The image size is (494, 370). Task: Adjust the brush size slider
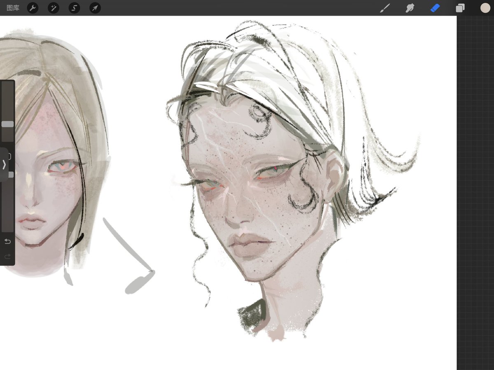(x=7, y=124)
